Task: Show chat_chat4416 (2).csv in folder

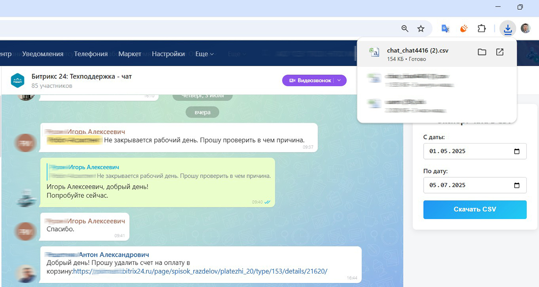Action: tap(482, 52)
